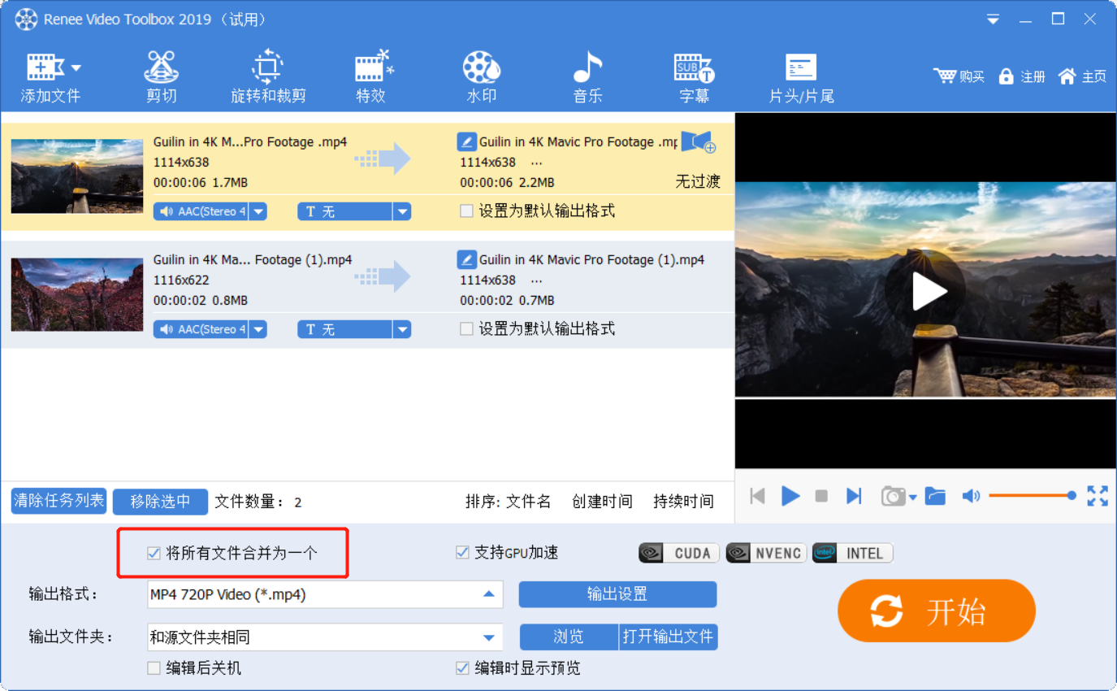This screenshot has width=1117, height=691.
Task: Open subtitle 无 dropdown for Footage (1).mp4
Action: (401, 329)
